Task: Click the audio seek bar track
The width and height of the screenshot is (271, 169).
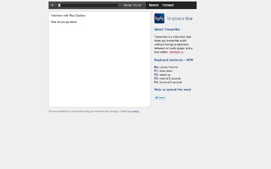Action: click(x=88, y=5)
